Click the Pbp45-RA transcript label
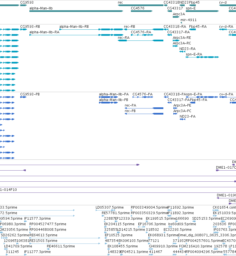236x256 pixels. click(x=198, y=27)
